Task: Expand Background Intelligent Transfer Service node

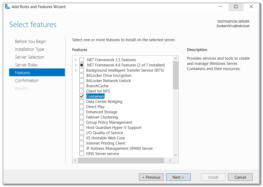Action: [76, 70]
